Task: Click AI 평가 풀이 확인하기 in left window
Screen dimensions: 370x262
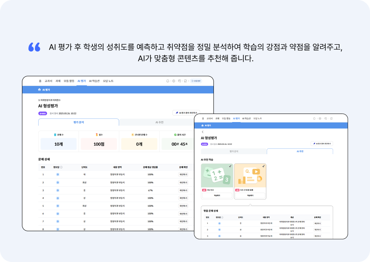Action: point(186,113)
